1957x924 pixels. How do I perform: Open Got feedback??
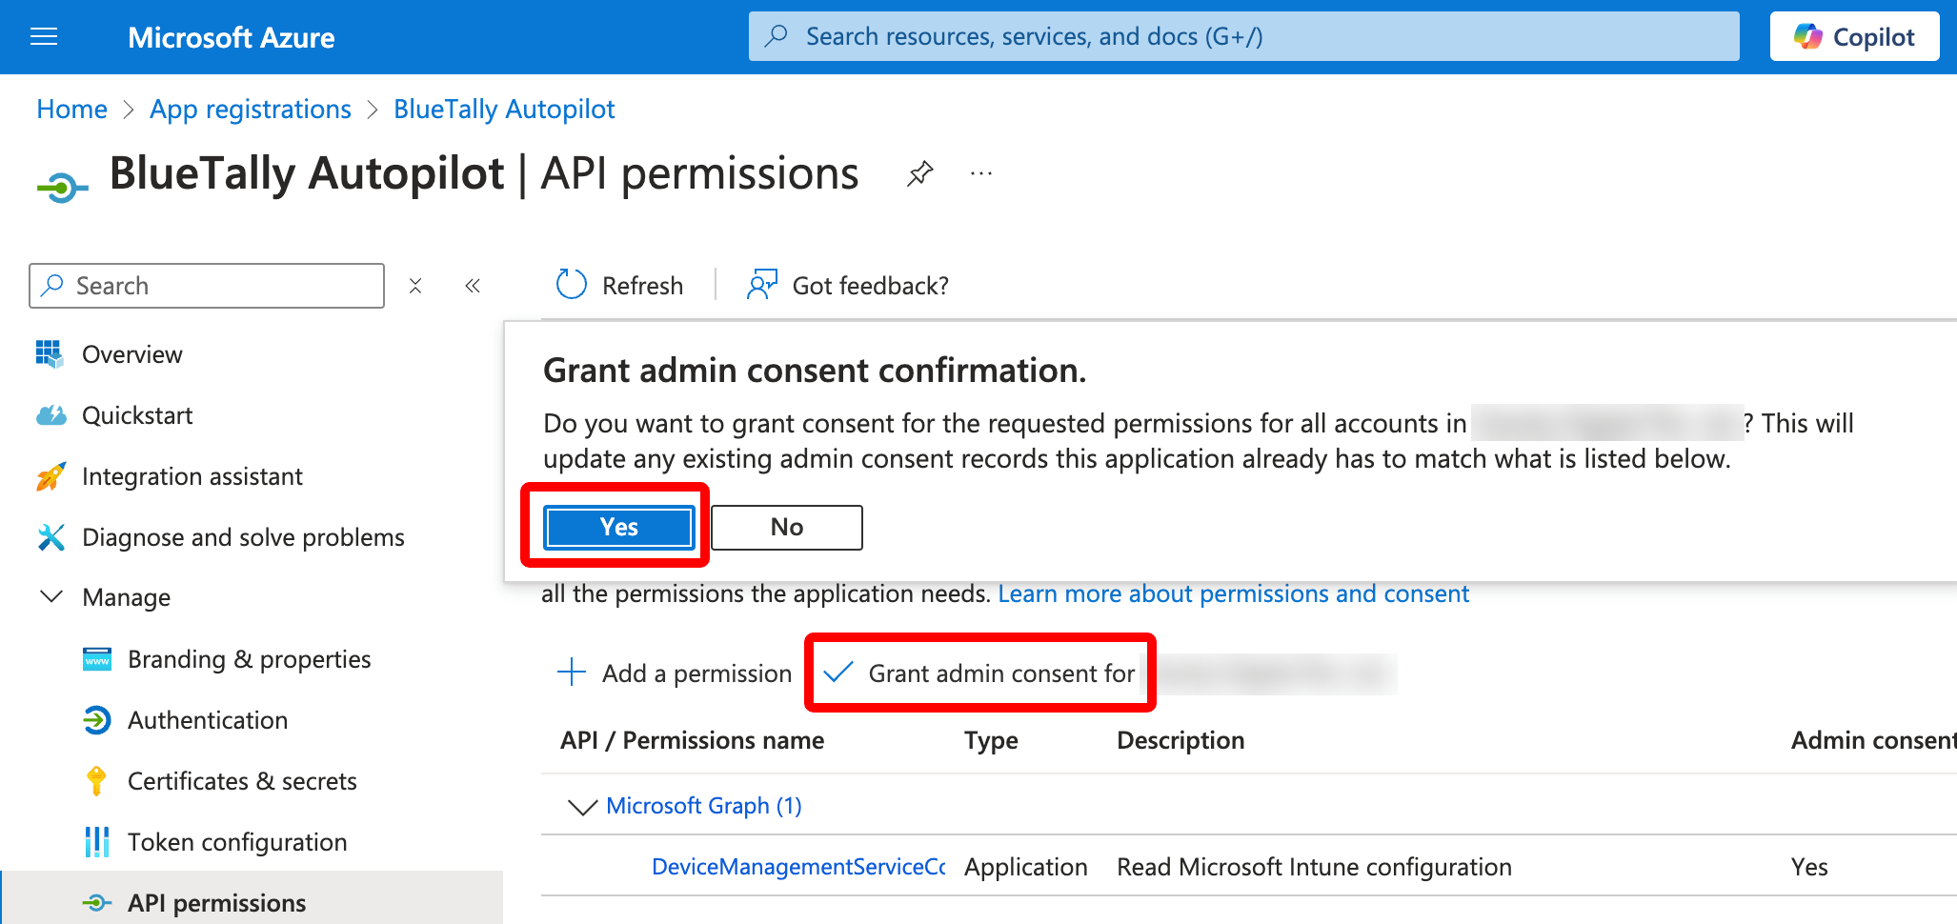(848, 285)
